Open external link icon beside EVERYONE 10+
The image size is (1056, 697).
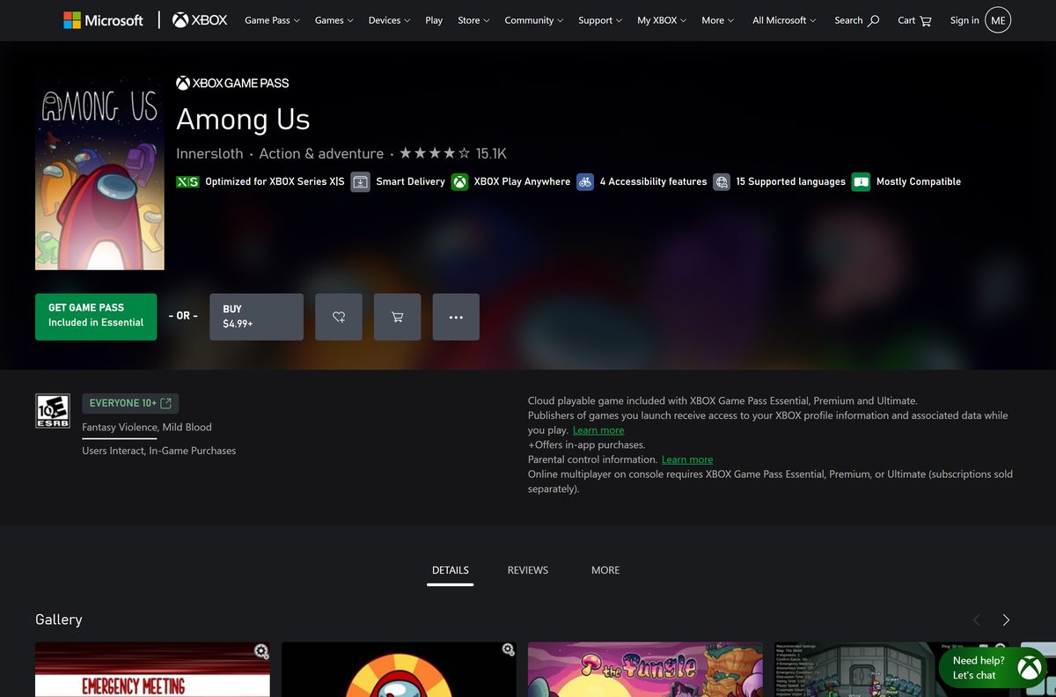point(166,403)
